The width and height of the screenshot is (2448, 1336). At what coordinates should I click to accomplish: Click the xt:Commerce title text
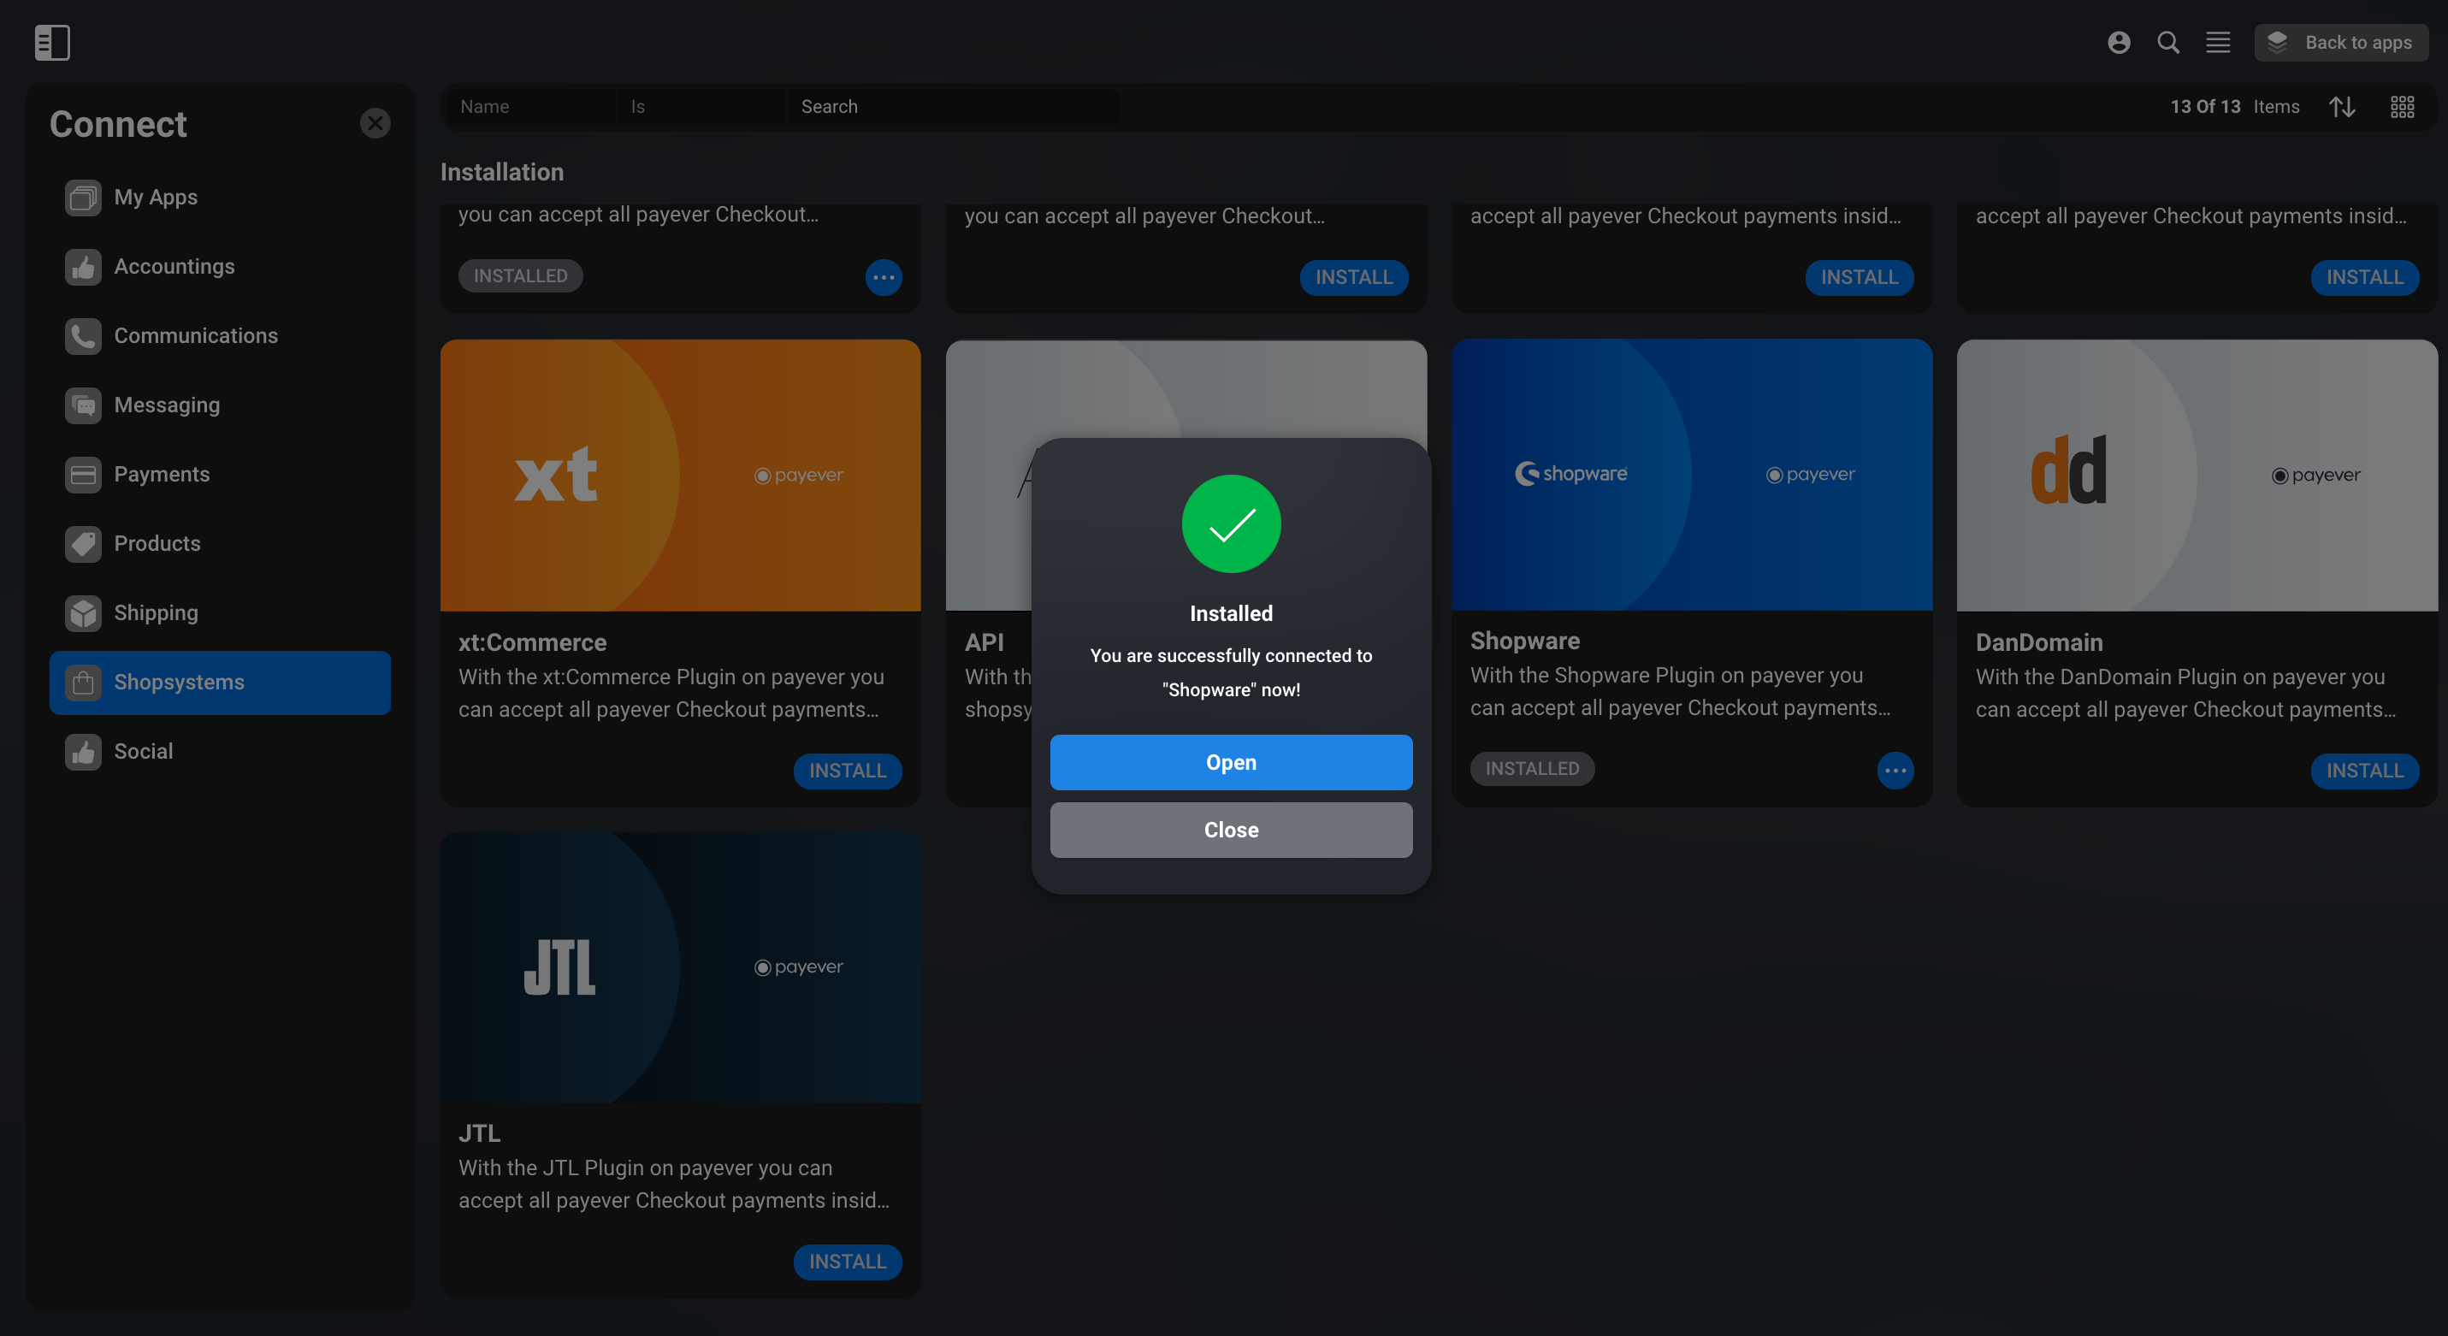(532, 643)
